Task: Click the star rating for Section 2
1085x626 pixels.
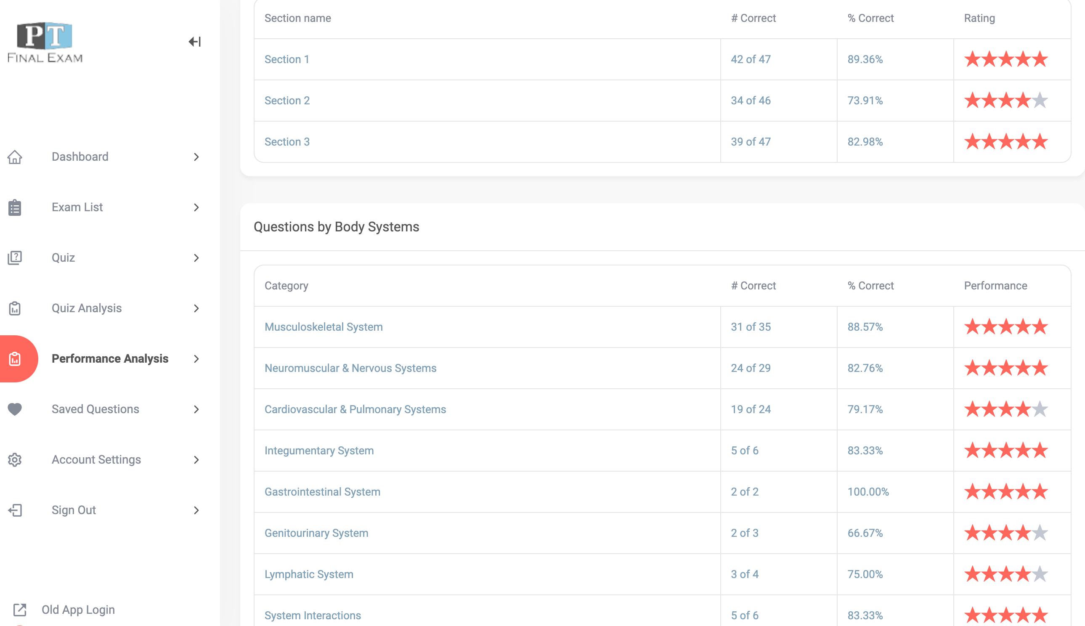Action: 1006,101
